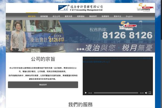The width and height of the screenshot is (162, 108).
Task: Open the video file link inside the player
Action: (117, 60)
